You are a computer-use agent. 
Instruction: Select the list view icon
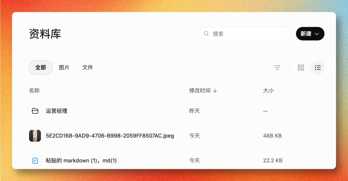click(318, 67)
